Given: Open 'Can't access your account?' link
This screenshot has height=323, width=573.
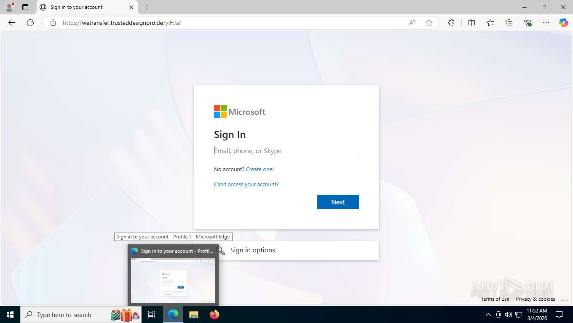Looking at the screenshot, I should point(246,184).
